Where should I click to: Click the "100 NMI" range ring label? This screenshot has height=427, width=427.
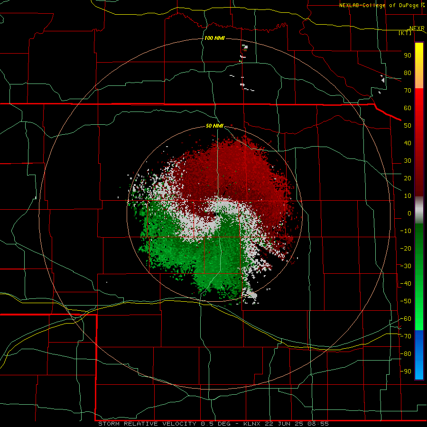click(214, 38)
